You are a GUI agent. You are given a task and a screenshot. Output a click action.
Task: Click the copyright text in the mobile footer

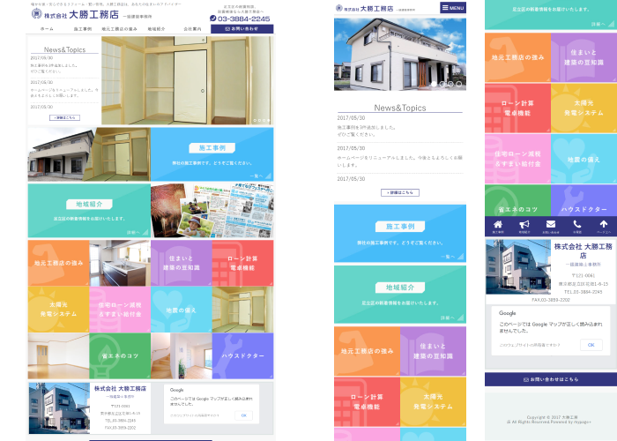click(551, 419)
